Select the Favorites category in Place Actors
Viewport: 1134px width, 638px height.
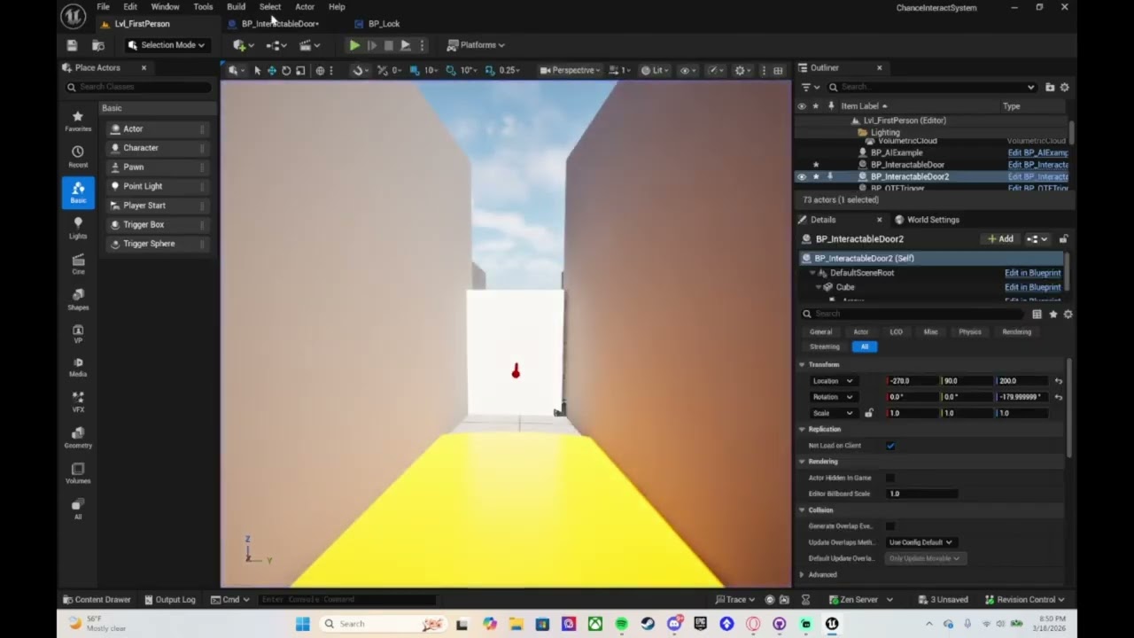pyautogui.click(x=78, y=121)
